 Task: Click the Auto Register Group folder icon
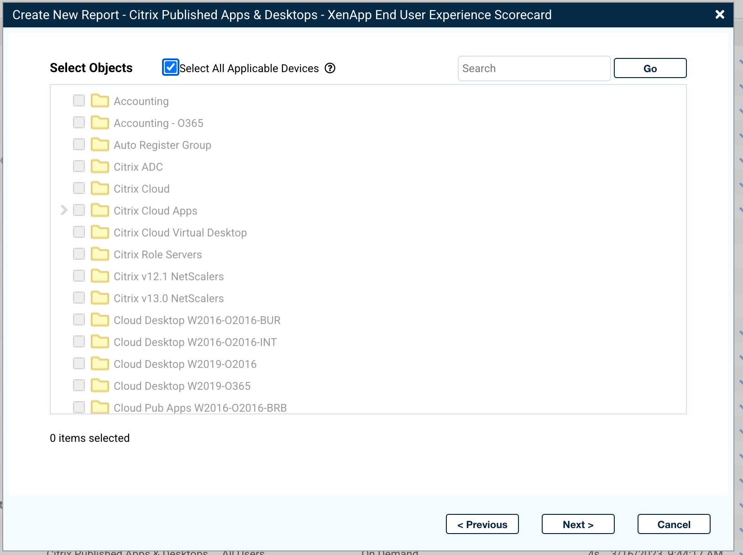pos(99,144)
